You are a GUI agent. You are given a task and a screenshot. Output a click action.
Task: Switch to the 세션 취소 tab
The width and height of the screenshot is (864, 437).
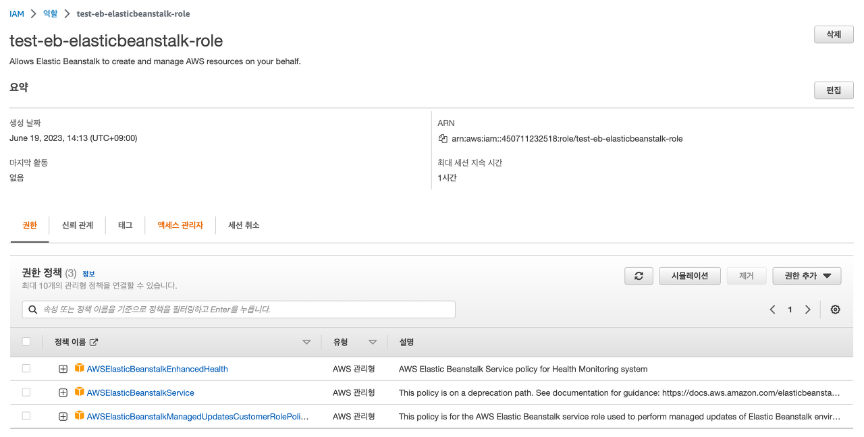[x=244, y=225]
